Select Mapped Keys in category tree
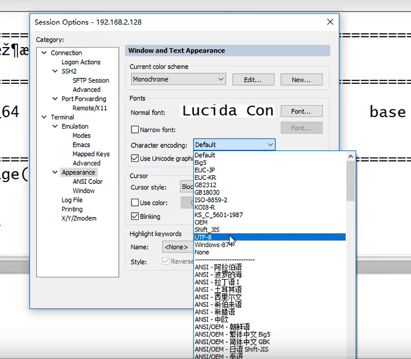 tap(91, 154)
